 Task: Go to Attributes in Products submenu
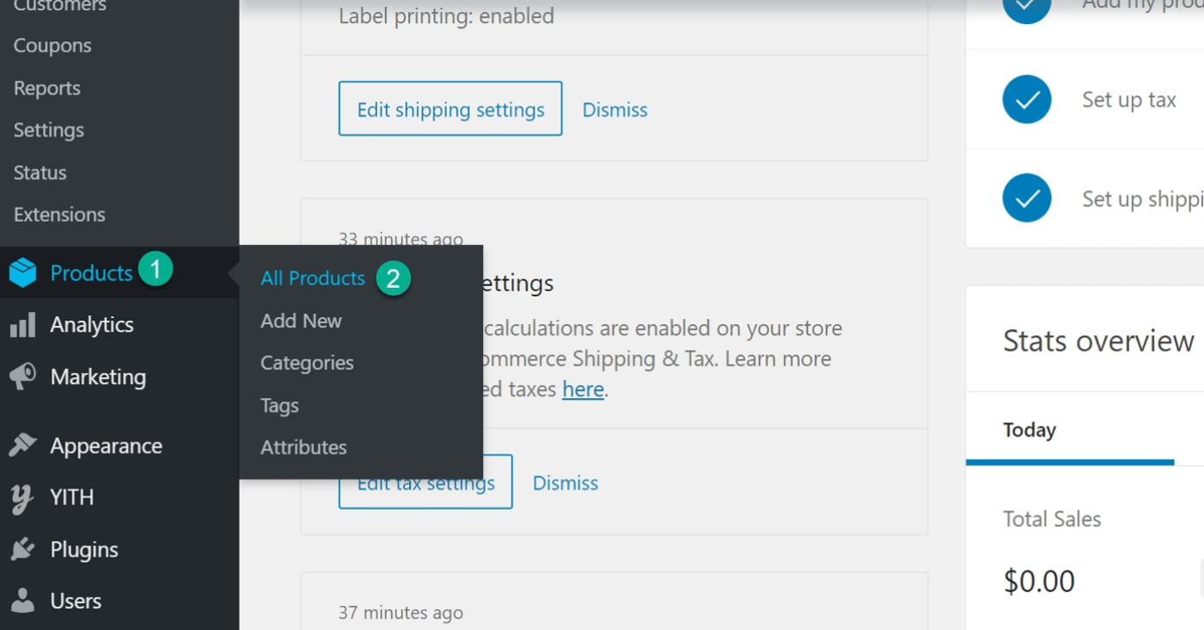coord(303,448)
